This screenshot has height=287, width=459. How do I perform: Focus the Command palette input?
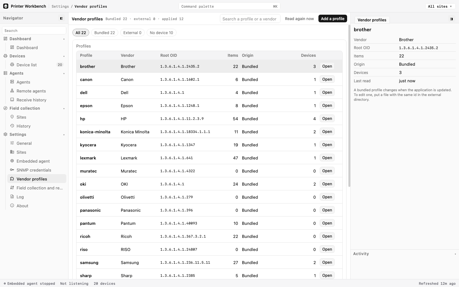[x=229, y=6]
